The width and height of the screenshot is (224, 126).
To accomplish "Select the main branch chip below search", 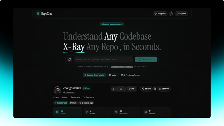I will pos(112,75).
